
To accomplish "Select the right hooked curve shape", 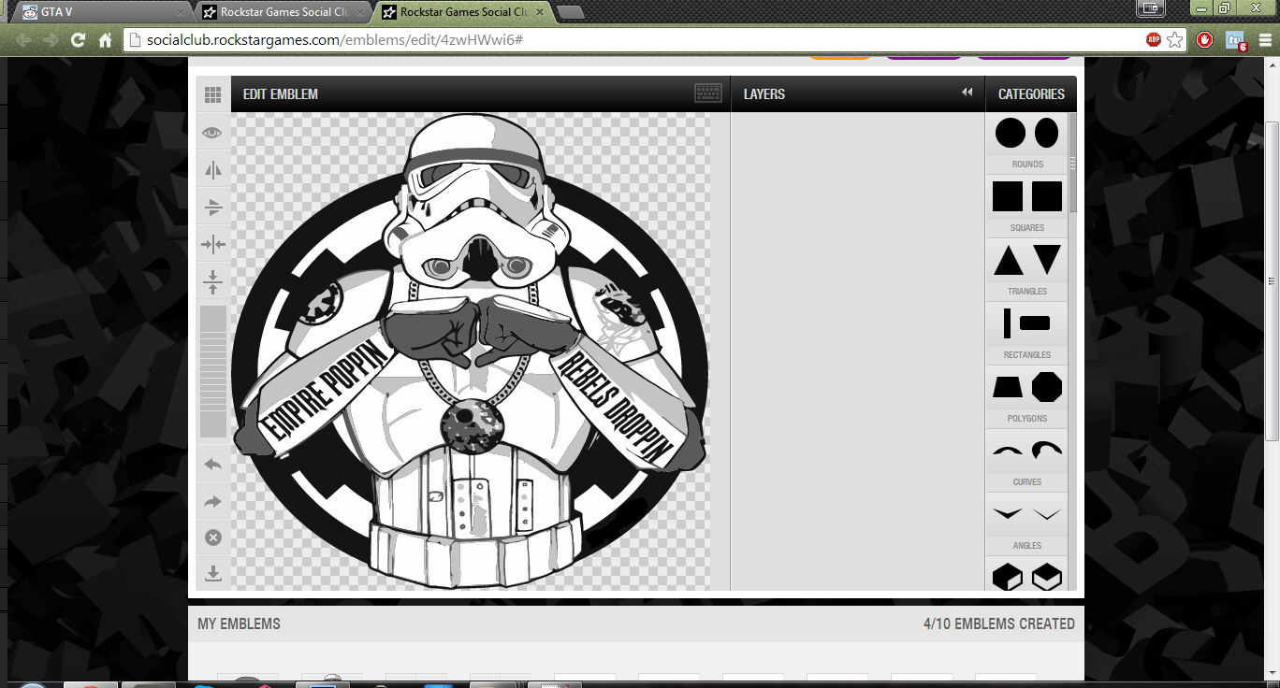I will coord(1047,450).
